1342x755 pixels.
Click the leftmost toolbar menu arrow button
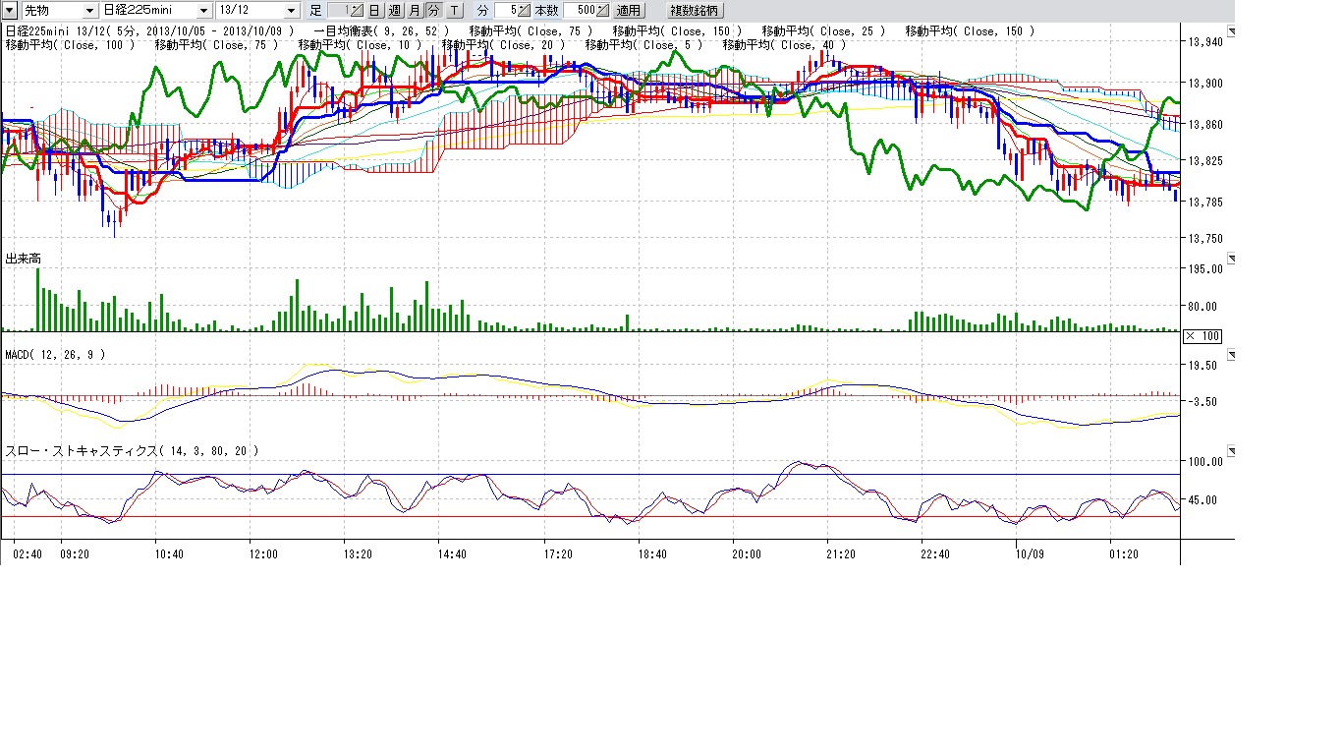[9, 10]
